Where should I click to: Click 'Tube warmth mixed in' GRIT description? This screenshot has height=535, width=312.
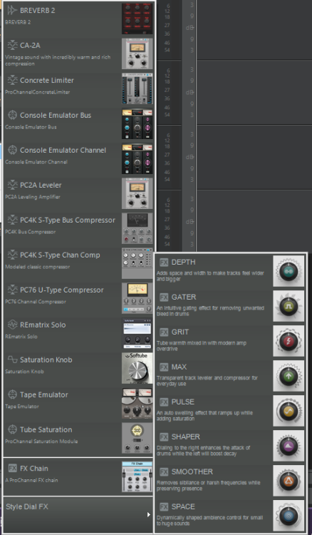point(202,346)
